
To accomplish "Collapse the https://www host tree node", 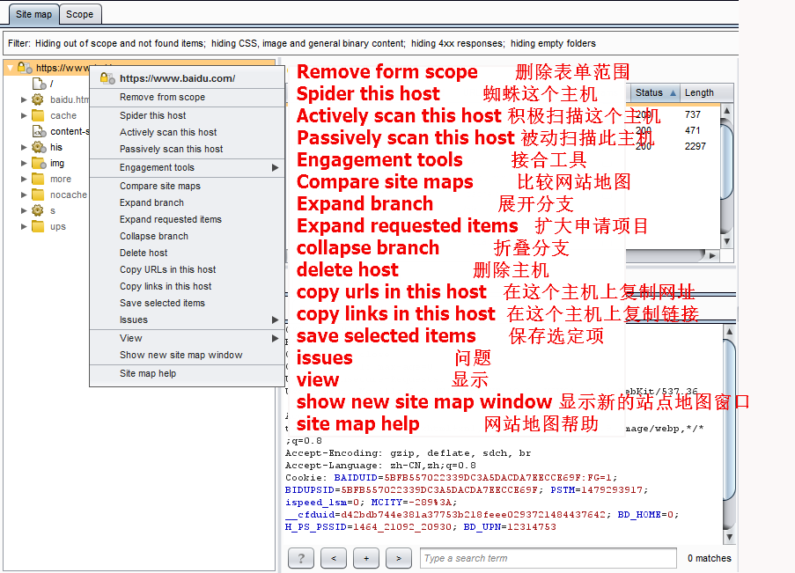I will tap(11, 68).
